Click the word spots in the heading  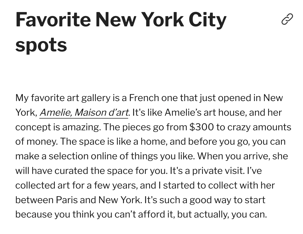(x=41, y=45)
